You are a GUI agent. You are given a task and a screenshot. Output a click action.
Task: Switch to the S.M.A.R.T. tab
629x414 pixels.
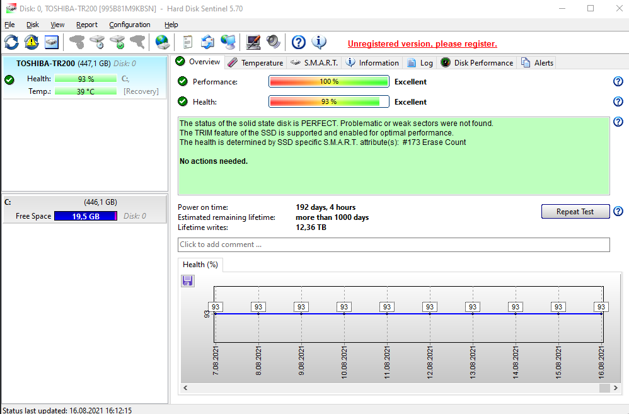click(314, 62)
